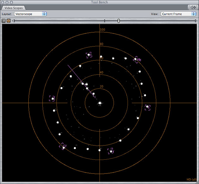
Task: Click the brightness slider handle
Action: 119,21
